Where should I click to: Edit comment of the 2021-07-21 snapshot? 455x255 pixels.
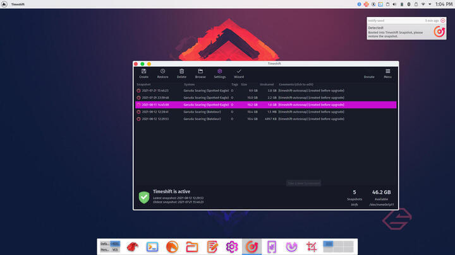311,91
